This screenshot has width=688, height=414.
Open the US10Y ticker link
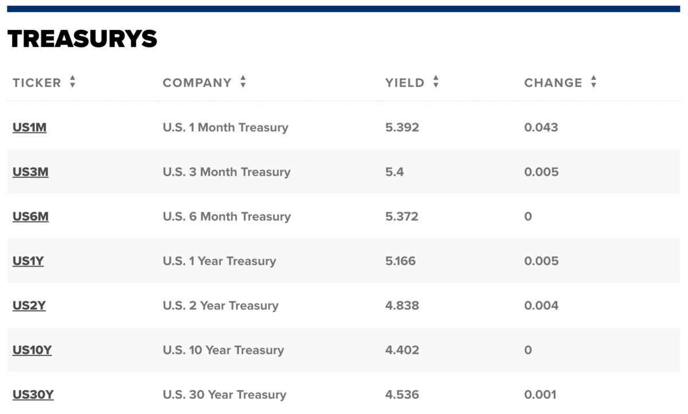[x=32, y=350]
